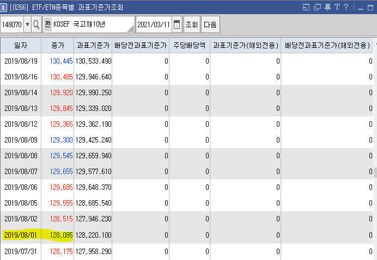Click the 다음 next button
The image size is (377, 260).
(x=210, y=24)
